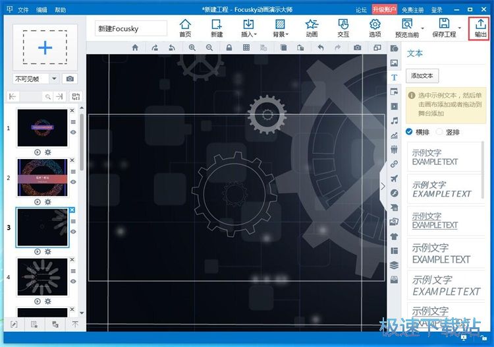Click the 登录 login link

tap(437, 10)
